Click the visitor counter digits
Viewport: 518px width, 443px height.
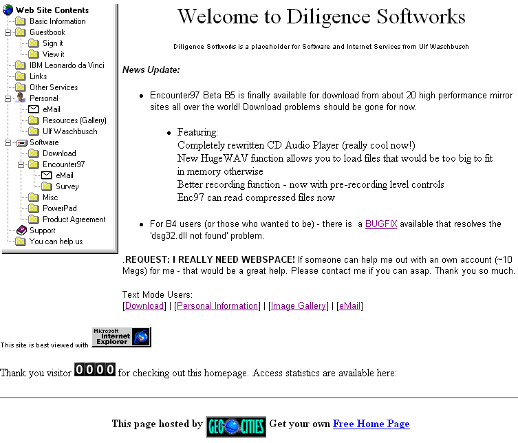click(95, 370)
